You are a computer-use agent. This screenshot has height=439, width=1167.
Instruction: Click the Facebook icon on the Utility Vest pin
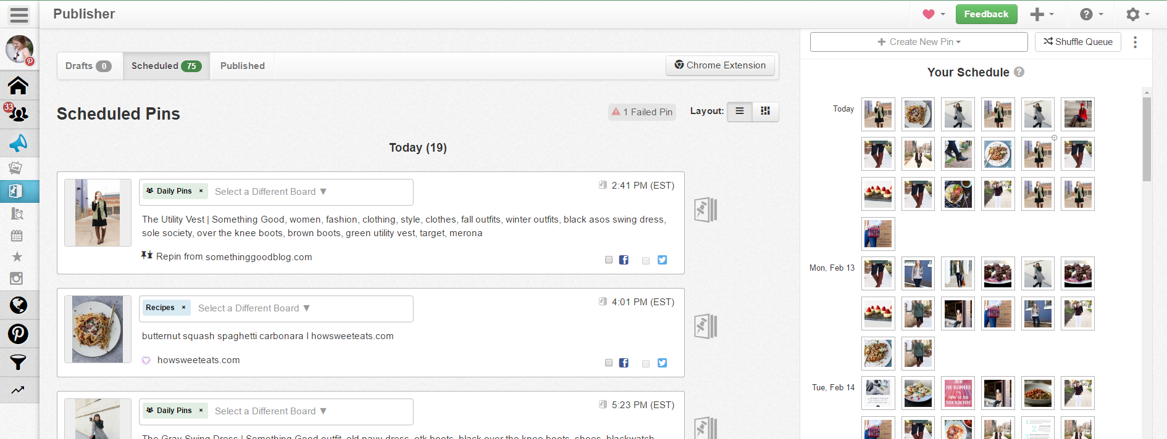(624, 260)
